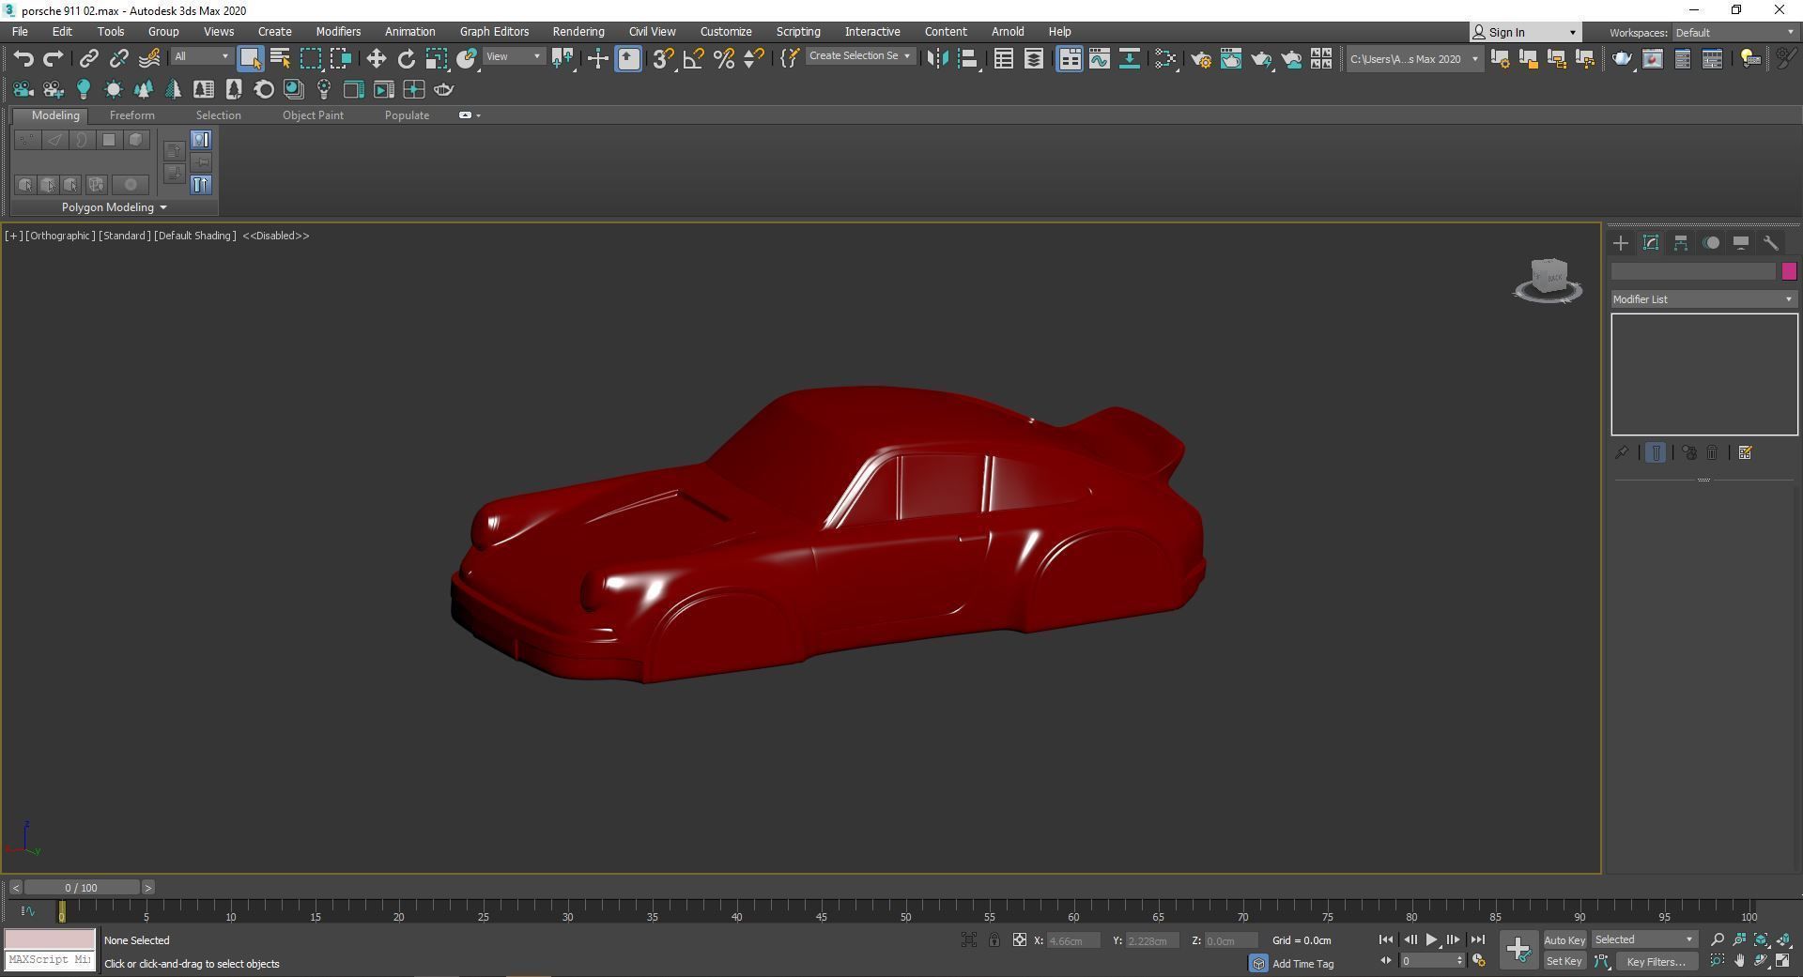
Task: Click the object name input field
Action: [1693, 271]
